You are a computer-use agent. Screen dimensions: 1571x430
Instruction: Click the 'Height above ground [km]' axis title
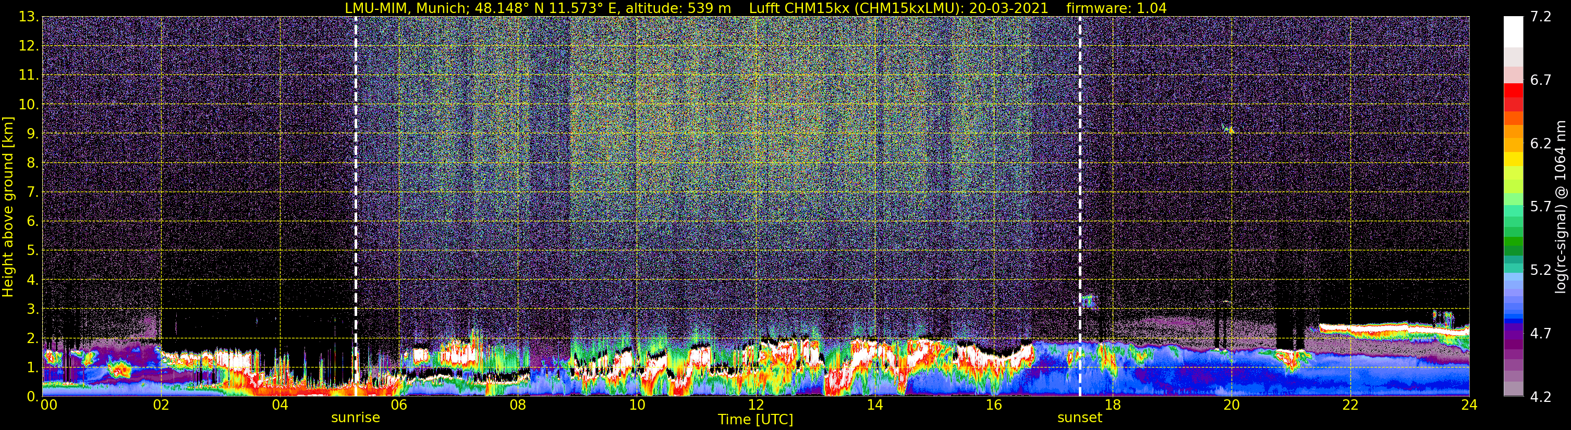[x=8, y=207]
